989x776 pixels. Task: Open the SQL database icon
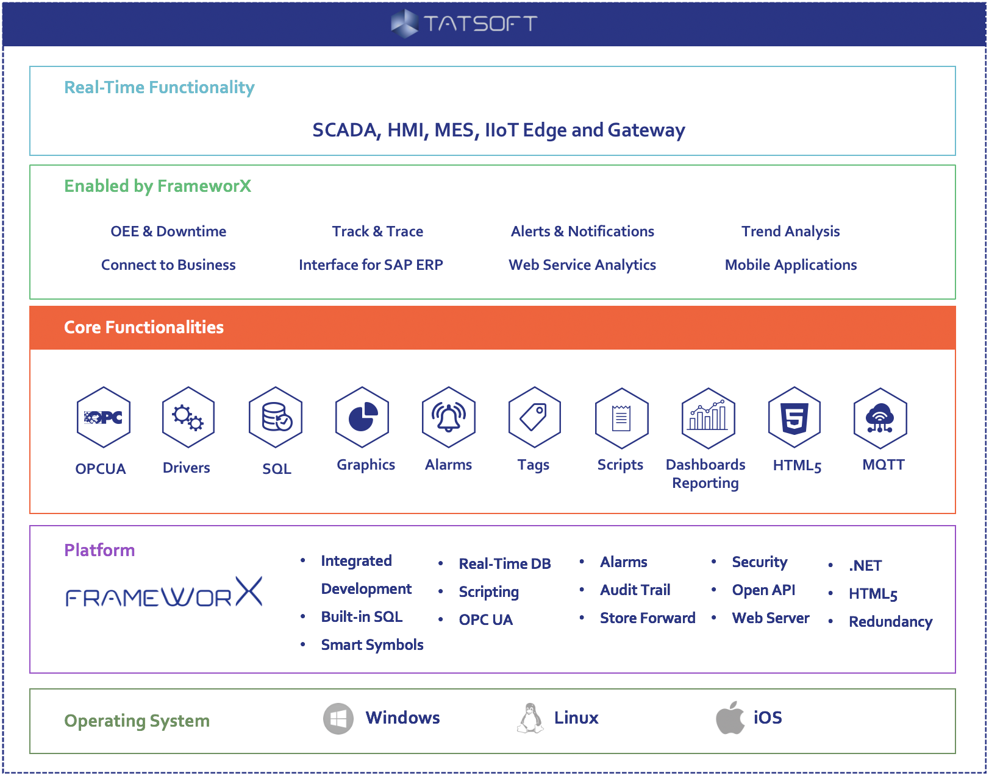(x=276, y=418)
